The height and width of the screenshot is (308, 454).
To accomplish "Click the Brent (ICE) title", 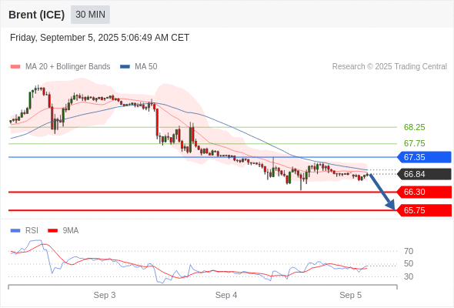I will (x=36, y=15).
